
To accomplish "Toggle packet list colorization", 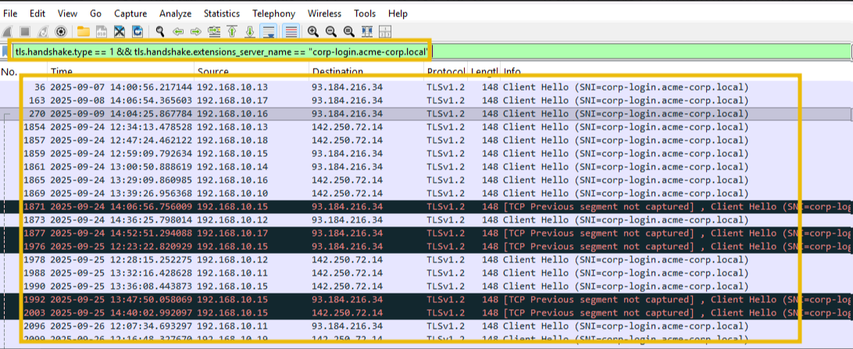I will point(291,32).
